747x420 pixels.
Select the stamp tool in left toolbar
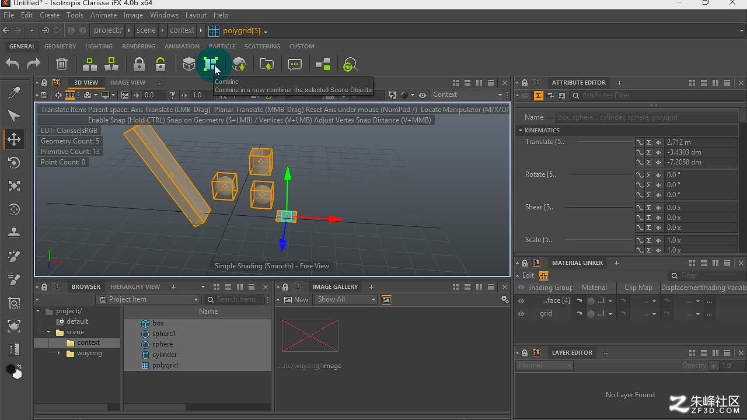14,233
